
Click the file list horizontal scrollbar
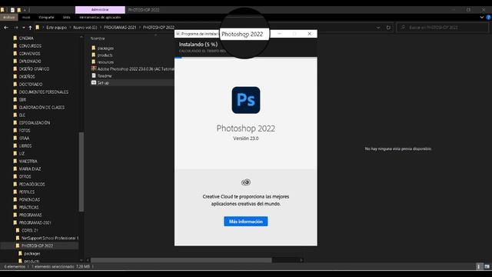point(181,260)
